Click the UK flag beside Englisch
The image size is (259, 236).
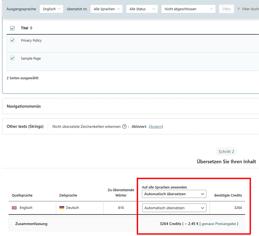click(14, 208)
